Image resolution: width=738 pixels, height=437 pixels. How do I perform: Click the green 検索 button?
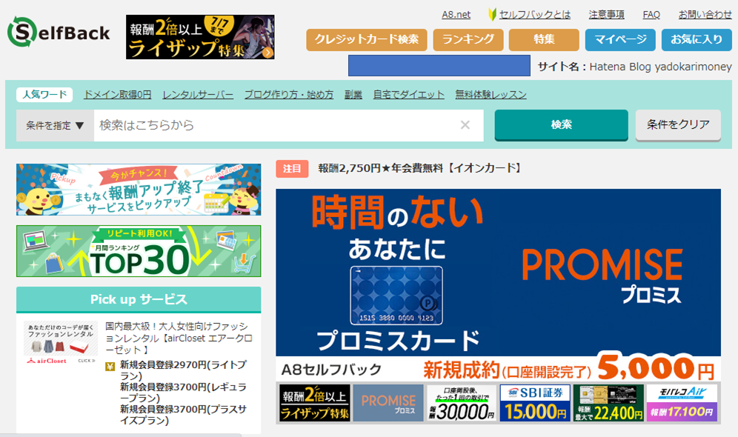[561, 125]
